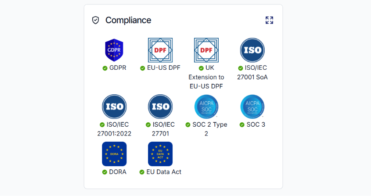Click the EU Data Act badge icon
Viewport: 371px width, 196px height.
[160, 154]
